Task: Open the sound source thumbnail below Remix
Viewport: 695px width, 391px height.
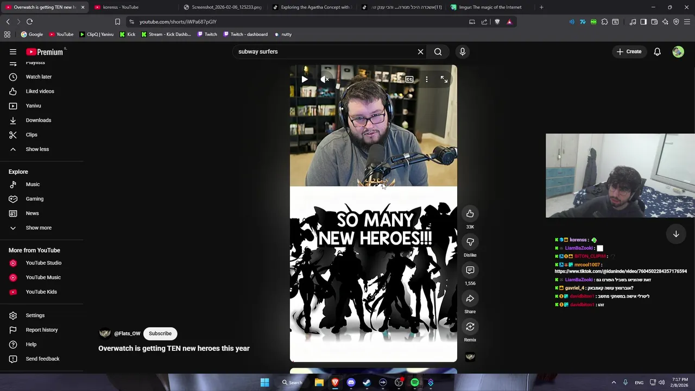Action: [470, 357]
